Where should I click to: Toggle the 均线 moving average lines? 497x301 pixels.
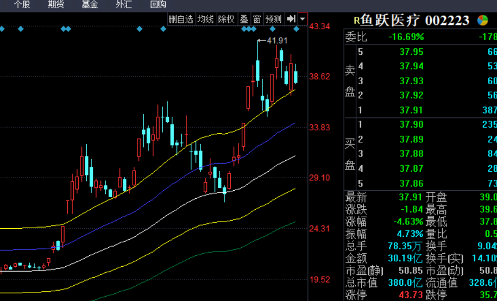(x=205, y=19)
